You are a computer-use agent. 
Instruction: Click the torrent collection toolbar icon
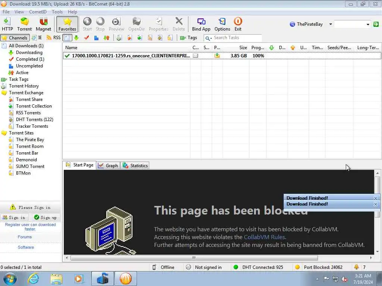140,38
